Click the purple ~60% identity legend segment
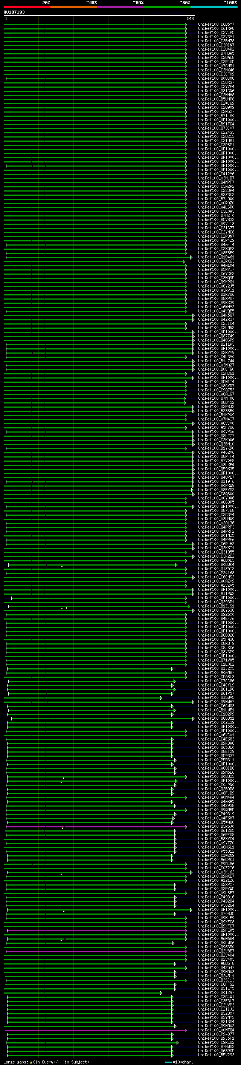This screenshot has width=241, height=1065. [x=120, y=7]
